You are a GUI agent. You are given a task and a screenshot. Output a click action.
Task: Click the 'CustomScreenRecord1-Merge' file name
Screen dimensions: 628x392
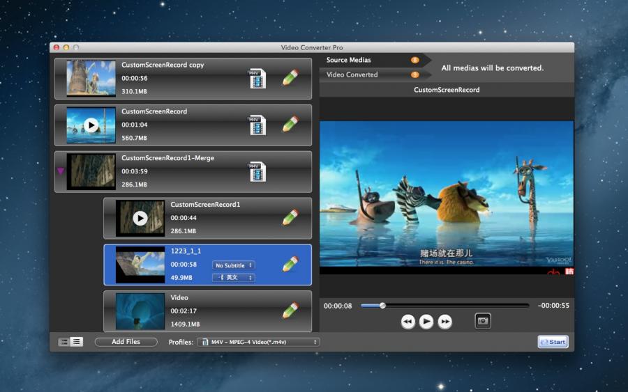coord(167,158)
